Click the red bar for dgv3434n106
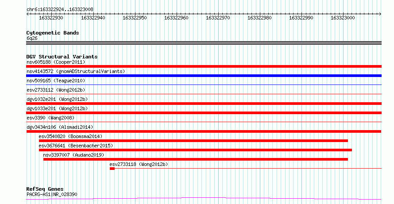The width and height of the screenshot is (394, 204). point(204,131)
